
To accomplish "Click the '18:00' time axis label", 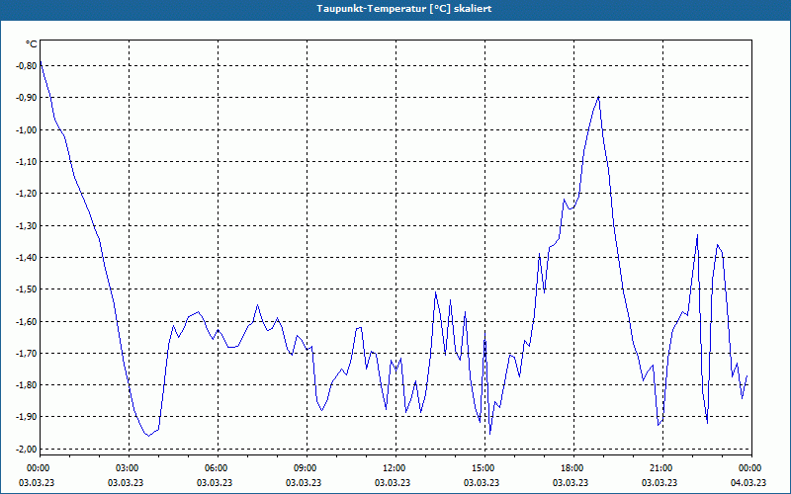I will point(573,467).
